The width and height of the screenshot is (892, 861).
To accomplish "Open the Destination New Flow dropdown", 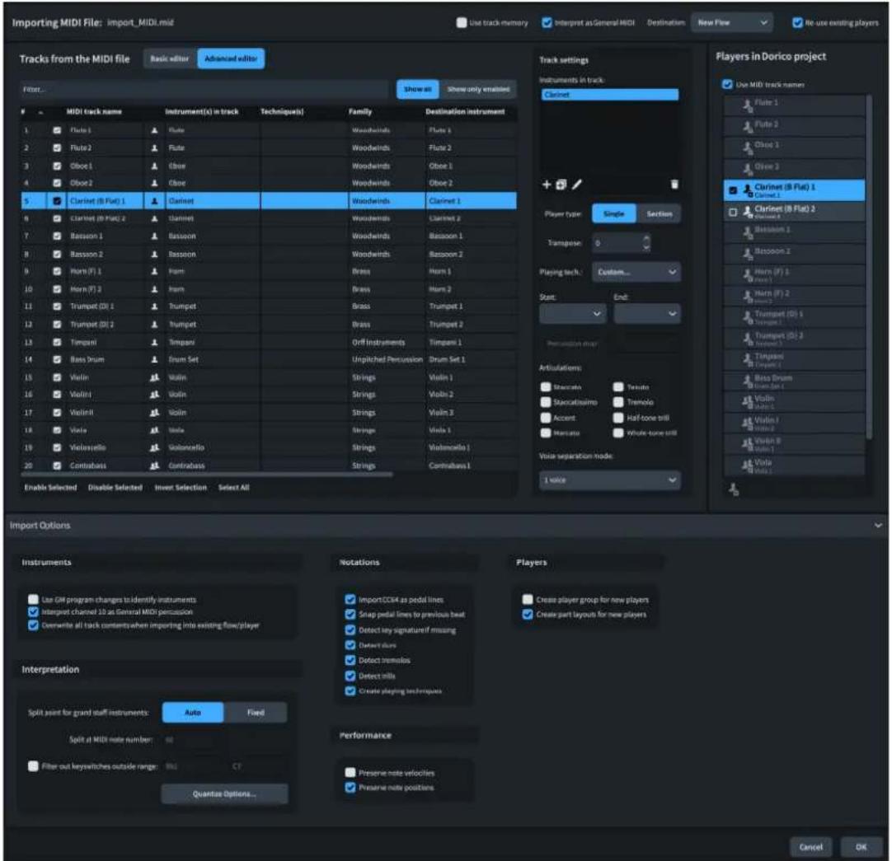I will click(x=733, y=23).
